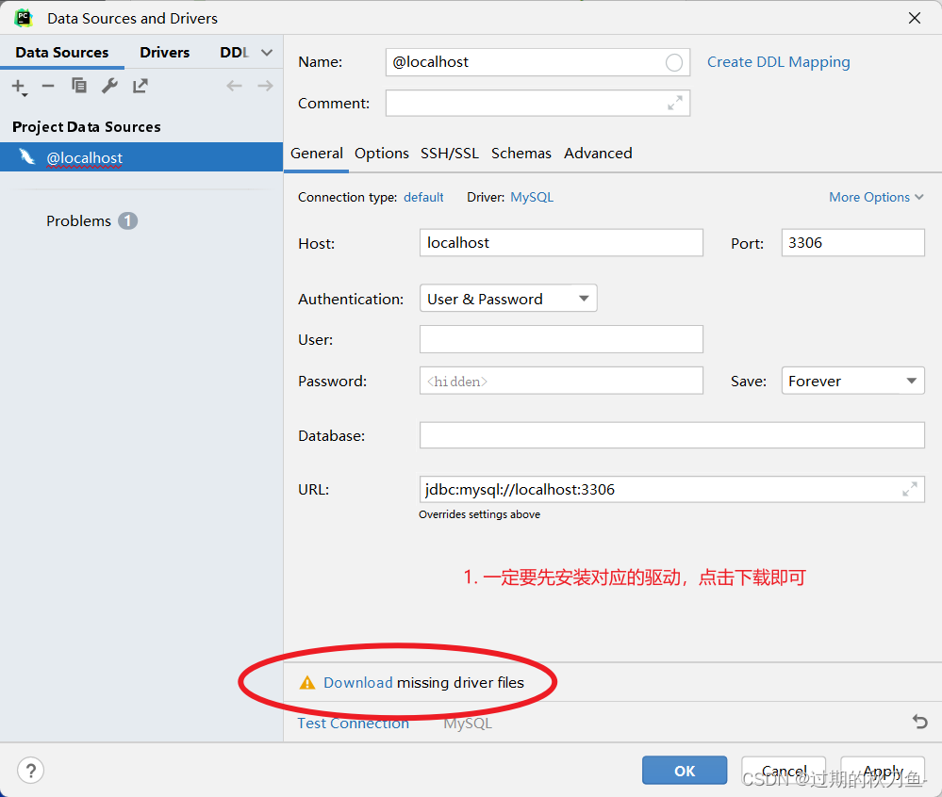The image size is (942, 797).
Task: Click the make-global export icon
Action: pos(140,86)
